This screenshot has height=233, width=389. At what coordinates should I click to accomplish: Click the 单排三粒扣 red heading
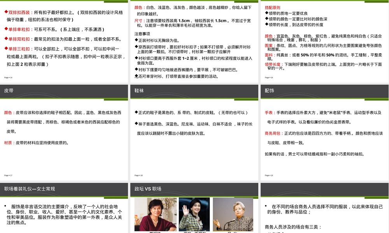point(19,49)
